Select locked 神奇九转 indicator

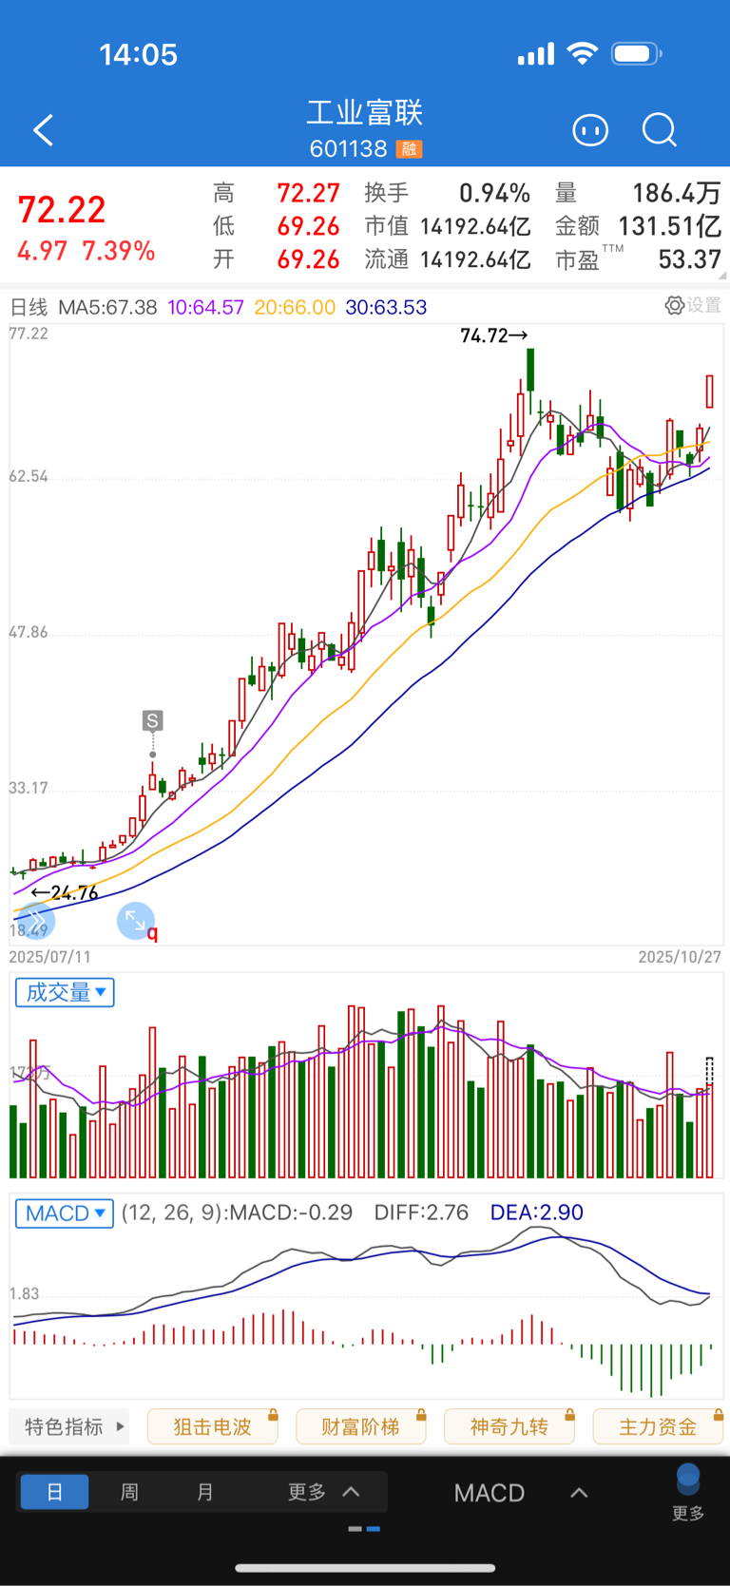click(x=509, y=1426)
